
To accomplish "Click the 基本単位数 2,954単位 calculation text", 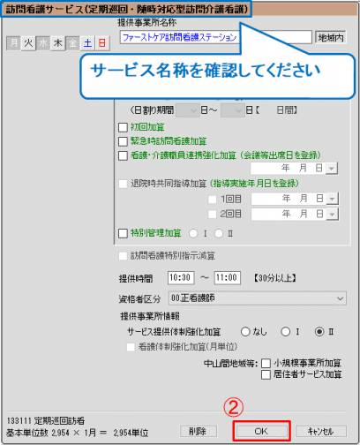I will click(x=78, y=433).
